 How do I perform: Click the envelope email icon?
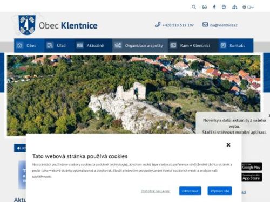click(205, 24)
